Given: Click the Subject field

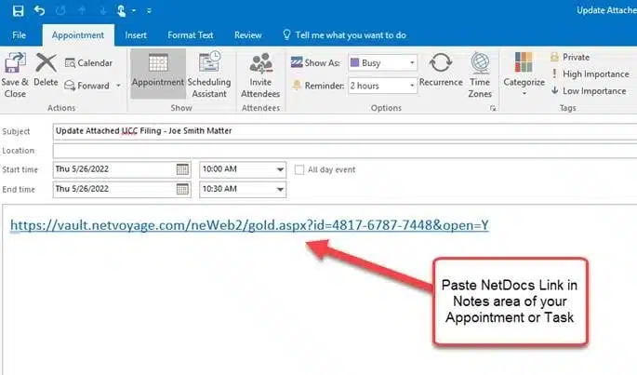Looking at the screenshot, I should tap(344, 131).
